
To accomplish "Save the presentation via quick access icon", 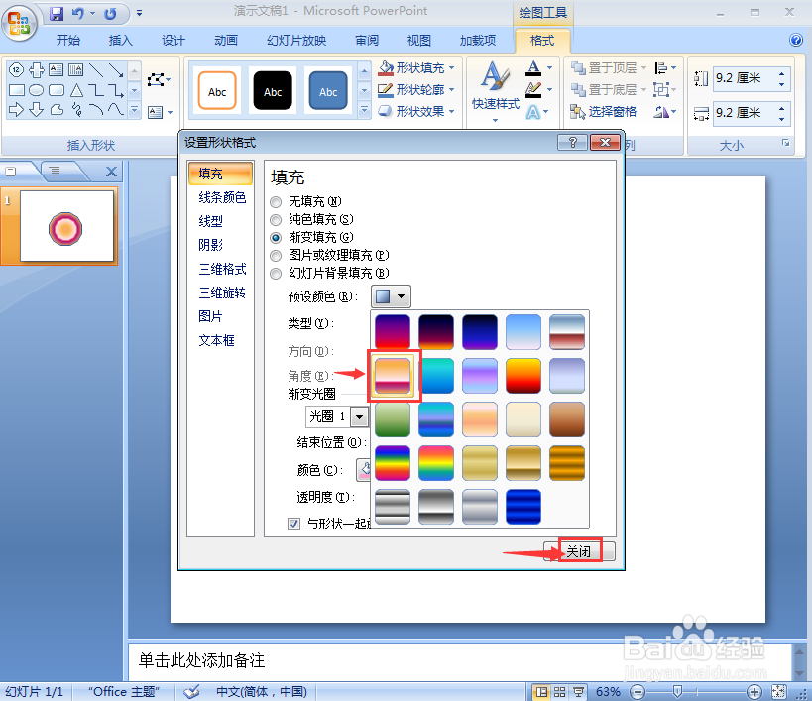I will click(57, 13).
